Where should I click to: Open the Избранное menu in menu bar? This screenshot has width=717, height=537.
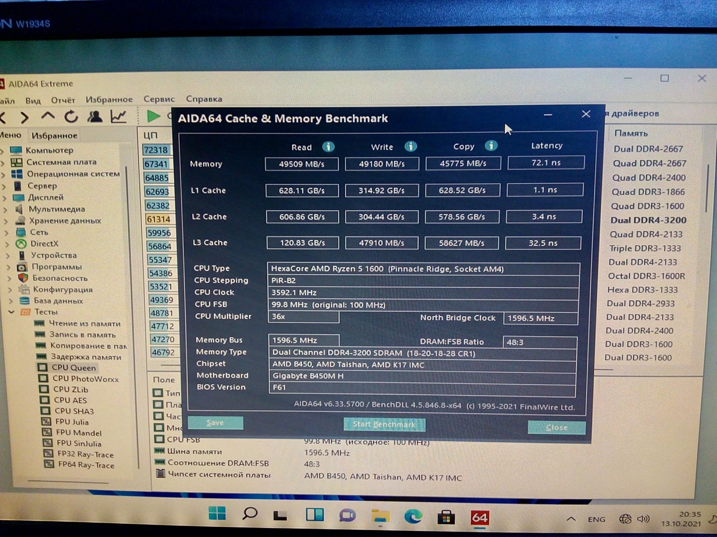point(109,99)
